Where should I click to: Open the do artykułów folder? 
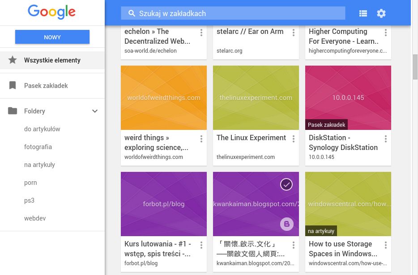pyautogui.click(x=42, y=129)
